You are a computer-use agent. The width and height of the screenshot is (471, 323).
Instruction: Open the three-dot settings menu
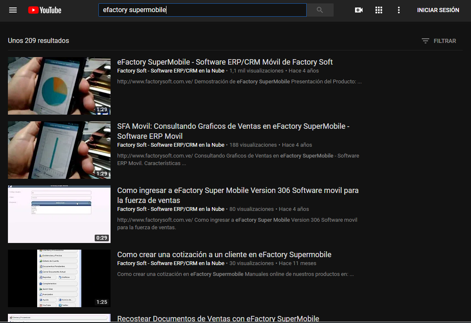click(x=398, y=10)
